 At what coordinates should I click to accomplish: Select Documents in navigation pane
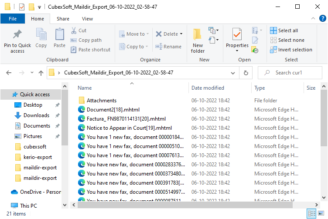(x=37, y=126)
